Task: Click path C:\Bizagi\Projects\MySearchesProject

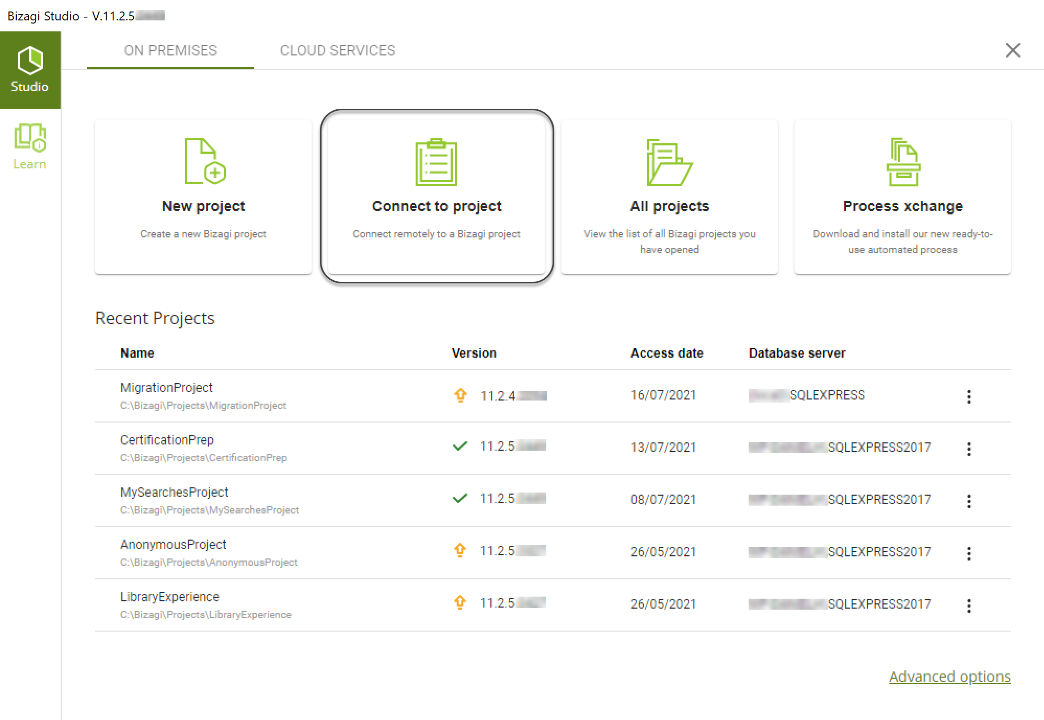Action: click(x=210, y=510)
